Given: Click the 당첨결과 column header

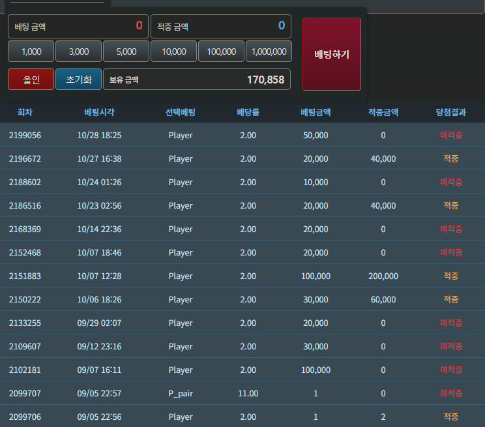Looking at the screenshot, I should pyautogui.click(x=451, y=112).
